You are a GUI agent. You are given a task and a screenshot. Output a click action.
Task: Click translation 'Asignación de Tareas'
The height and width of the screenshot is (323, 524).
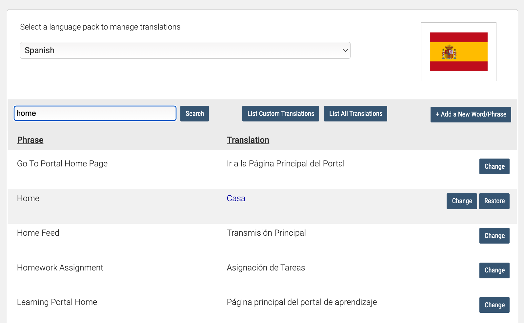pyautogui.click(x=266, y=268)
